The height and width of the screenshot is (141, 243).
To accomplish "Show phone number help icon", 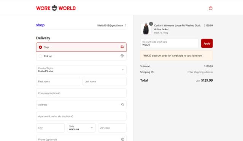I will [122, 139].
